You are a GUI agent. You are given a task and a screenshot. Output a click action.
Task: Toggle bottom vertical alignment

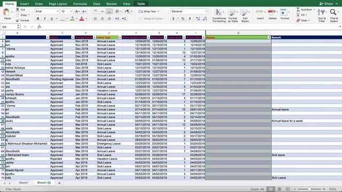(x=109, y=11)
